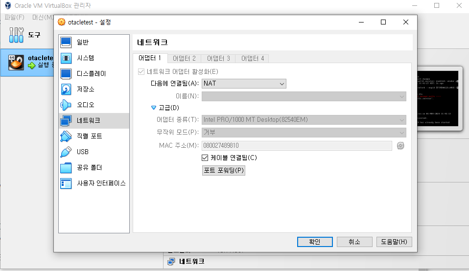The image size is (469, 271).
Task: Click the settings gear icon in dialog title
Action: (62, 22)
